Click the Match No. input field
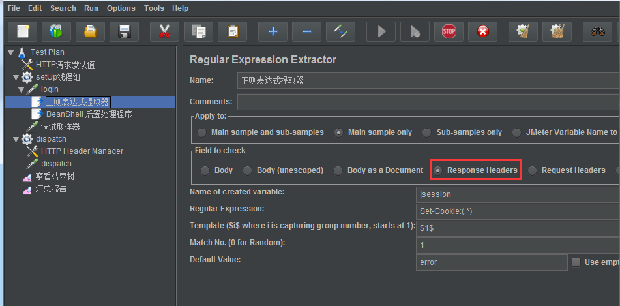620x306 pixels. (518, 245)
